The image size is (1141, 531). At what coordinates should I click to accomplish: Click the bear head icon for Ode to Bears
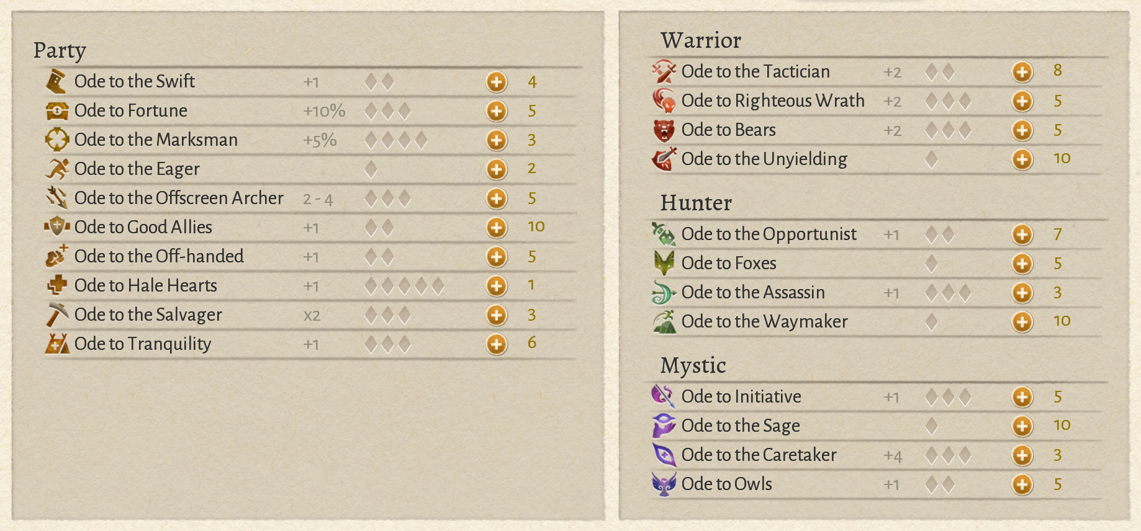pyautogui.click(x=664, y=130)
